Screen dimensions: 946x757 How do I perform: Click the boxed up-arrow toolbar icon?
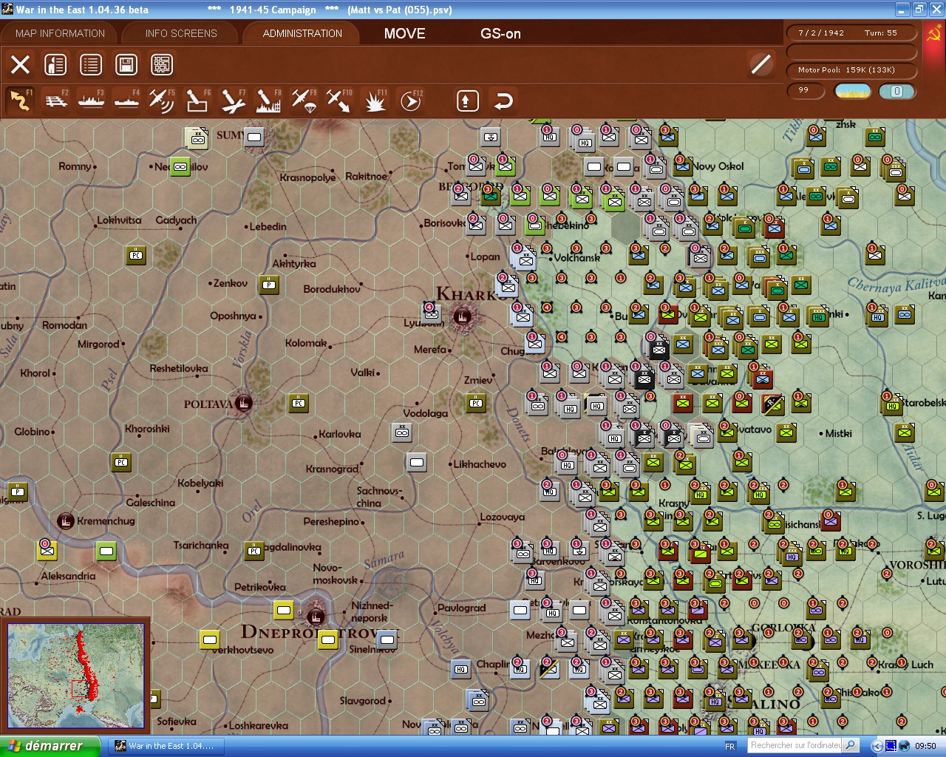coord(467,101)
